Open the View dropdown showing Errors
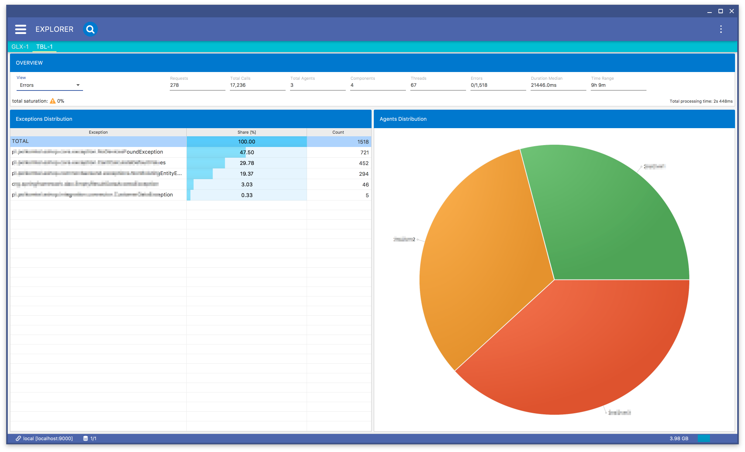The height and width of the screenshot is (452, 745). [x=49, y=85]
